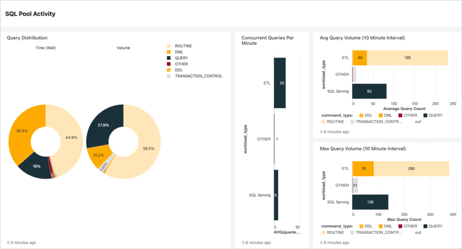
Task: Click the refresh icon on Avg Query Volume panel
Action: pos(322,132)
